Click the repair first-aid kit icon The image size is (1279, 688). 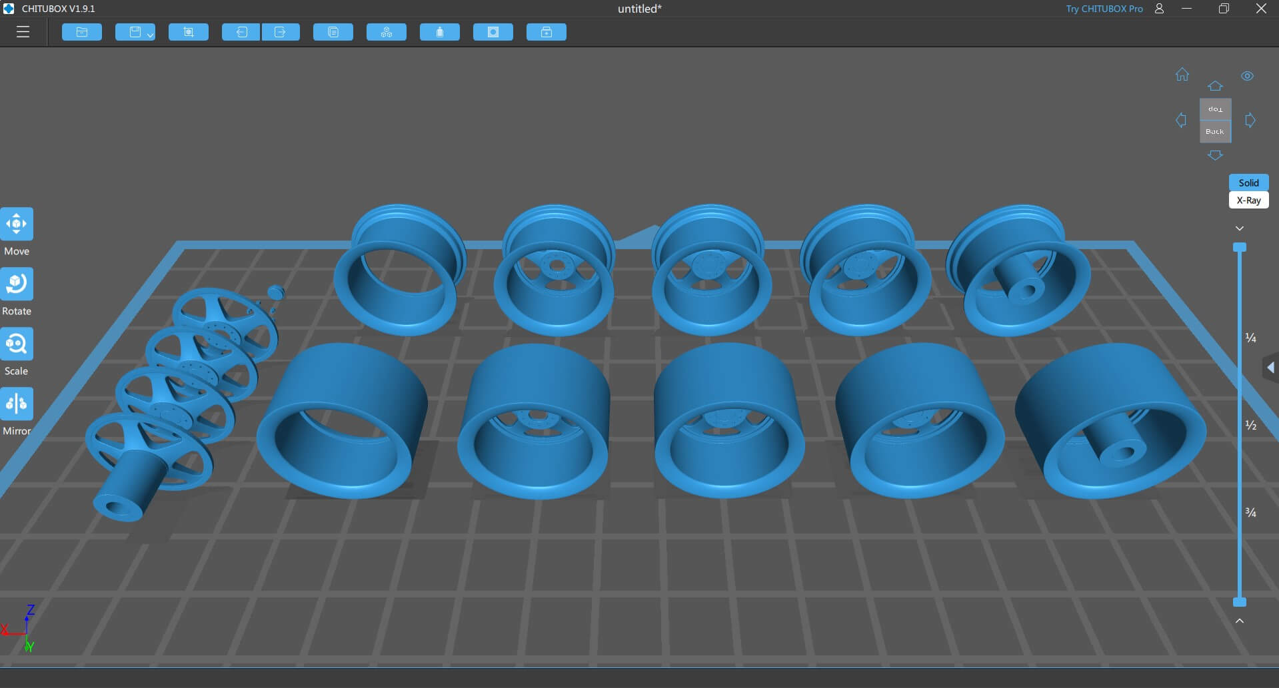coord(547,32)
